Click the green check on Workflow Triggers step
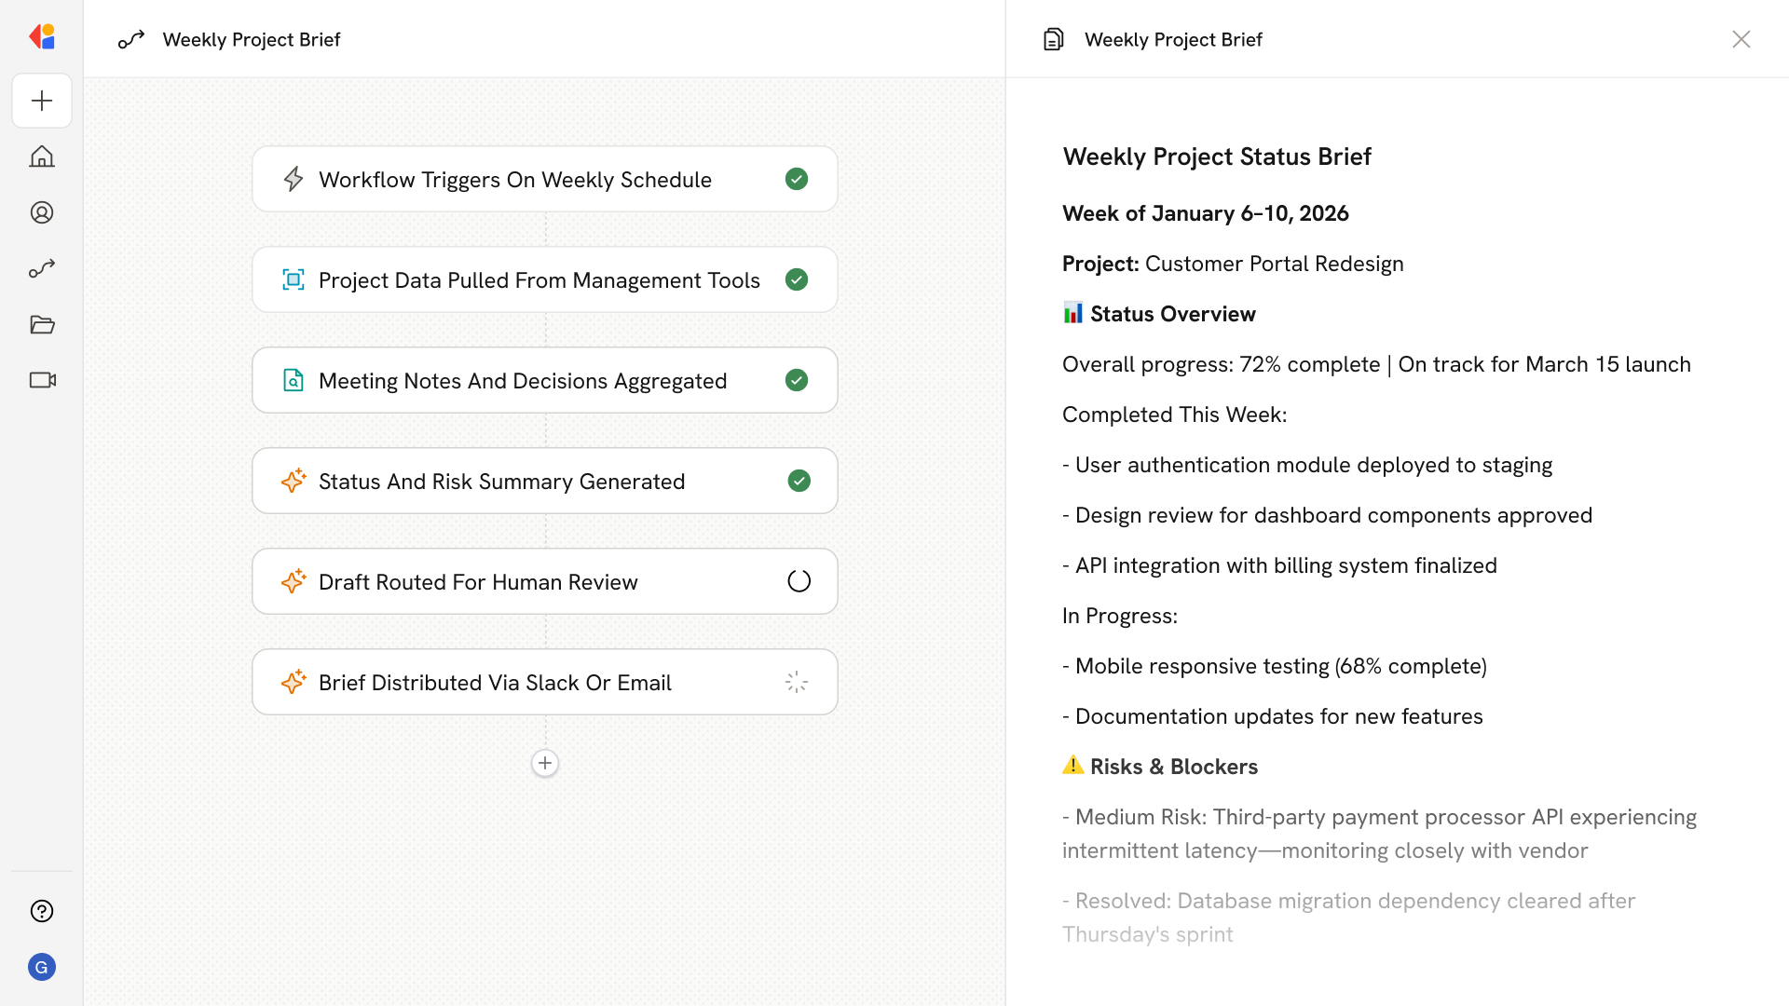 pos(797,179)
